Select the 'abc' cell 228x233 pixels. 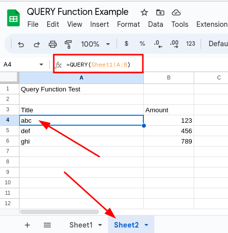click(x=81, y=120)
